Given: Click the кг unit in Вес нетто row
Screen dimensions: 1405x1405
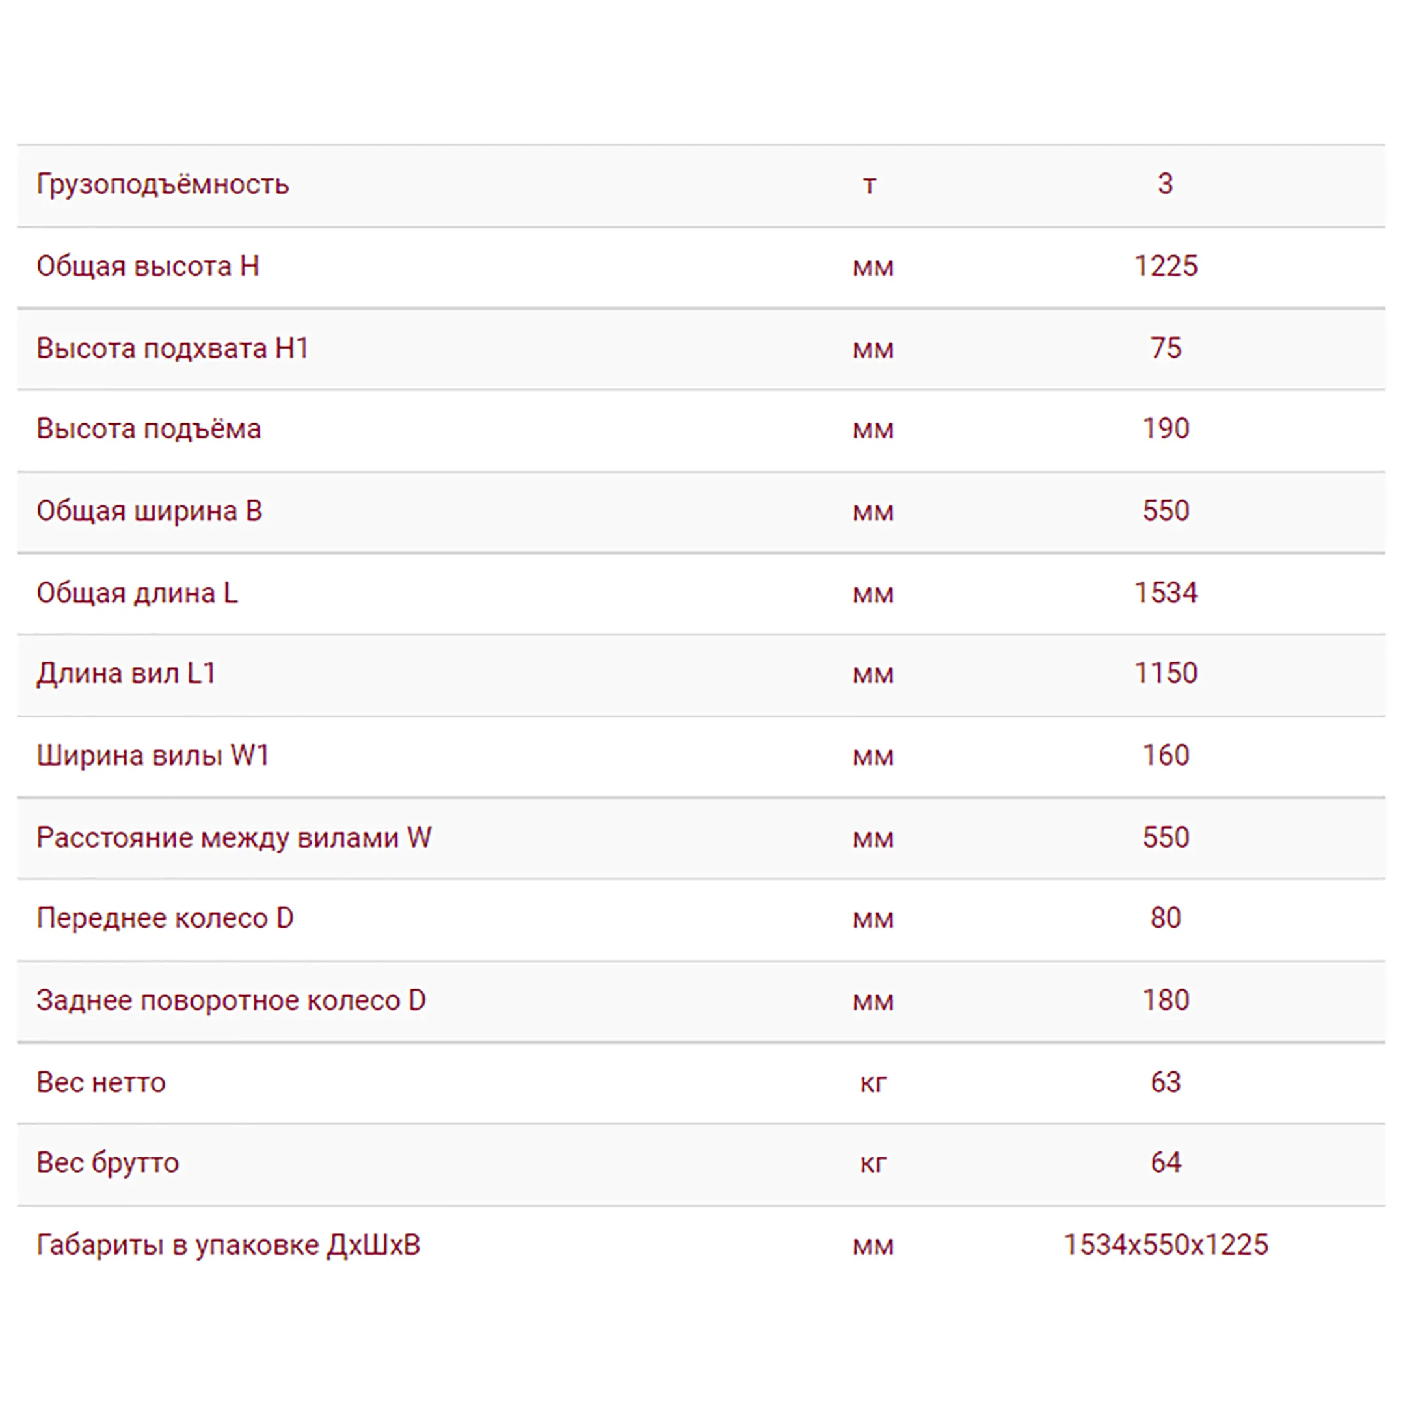Looking at the screenshot, I should [x=874, y=1083].
